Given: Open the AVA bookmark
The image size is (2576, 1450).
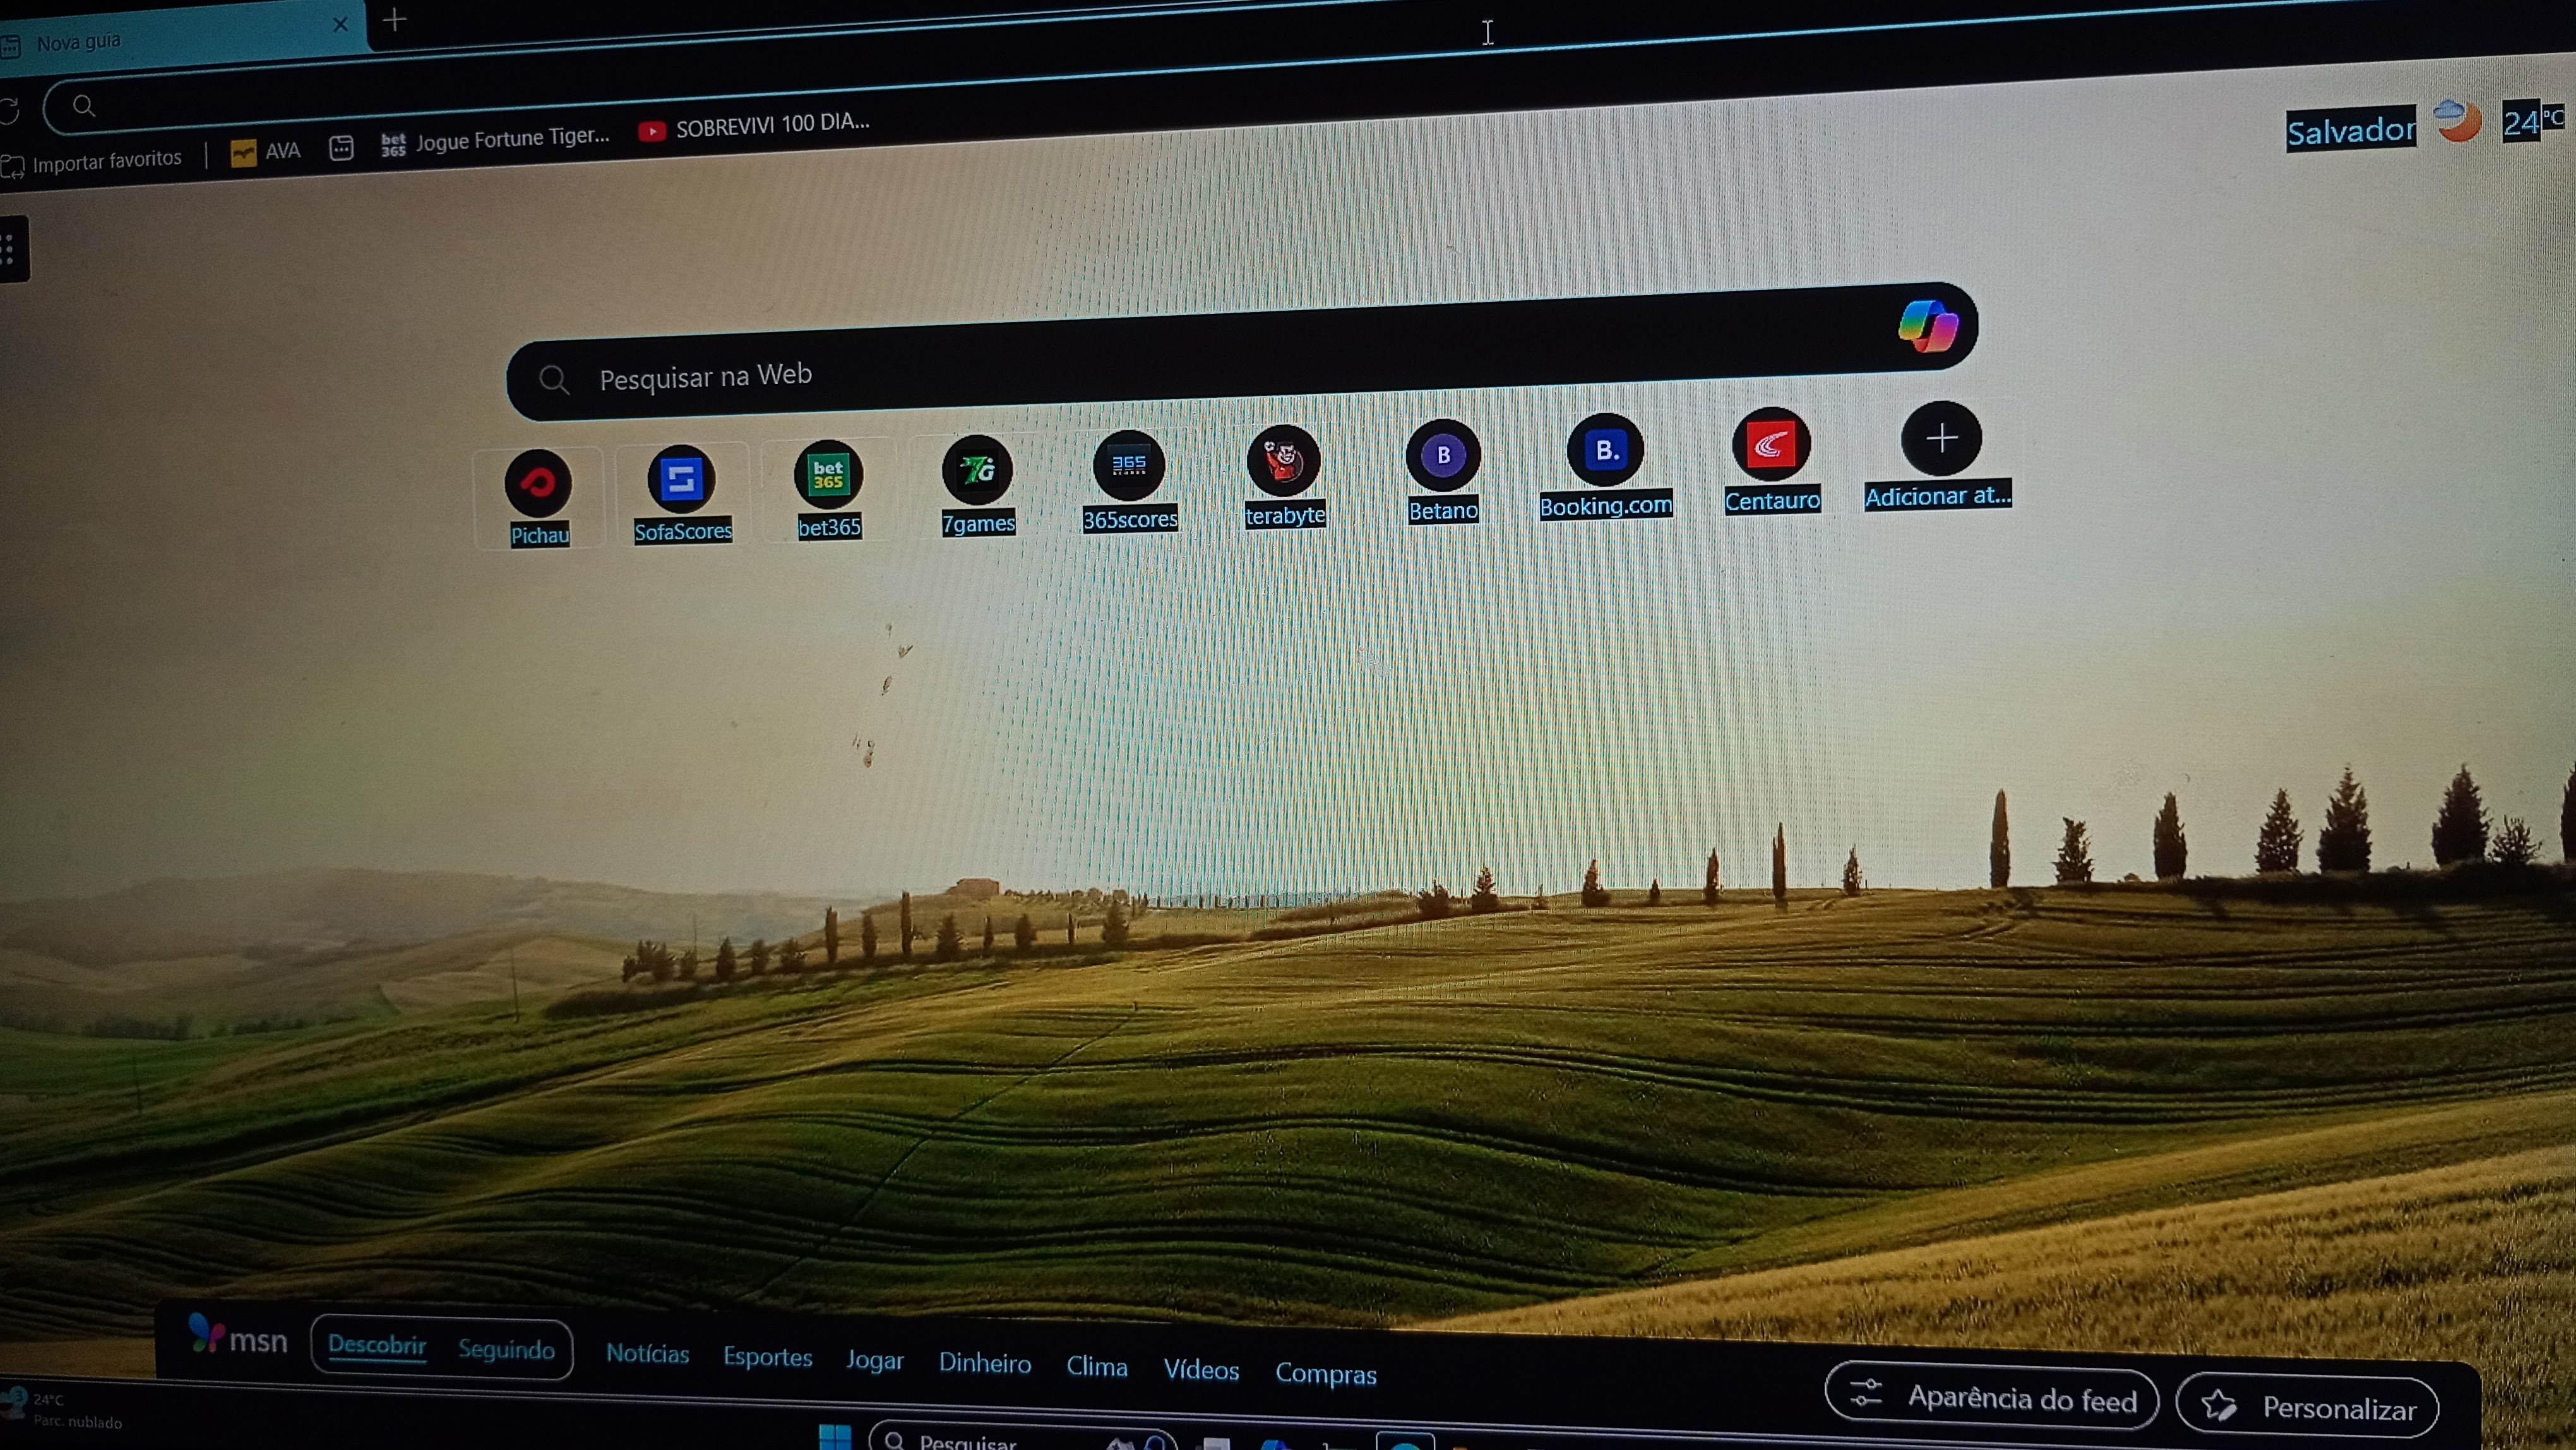Looking at the screenshot, I should pyautogui.click(x=265, y=152).
